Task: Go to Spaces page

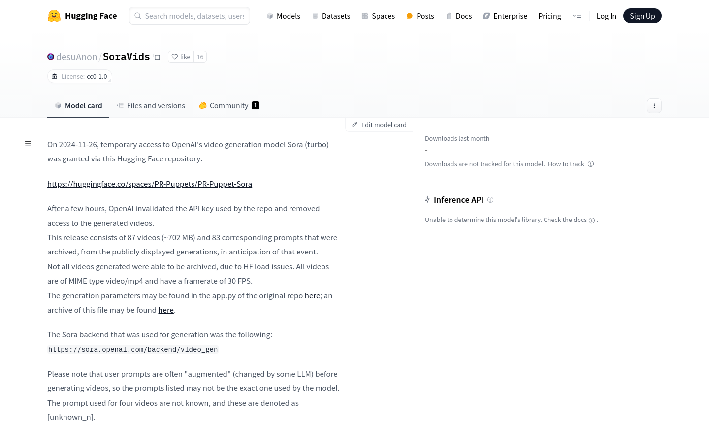Action: [378, 16]
